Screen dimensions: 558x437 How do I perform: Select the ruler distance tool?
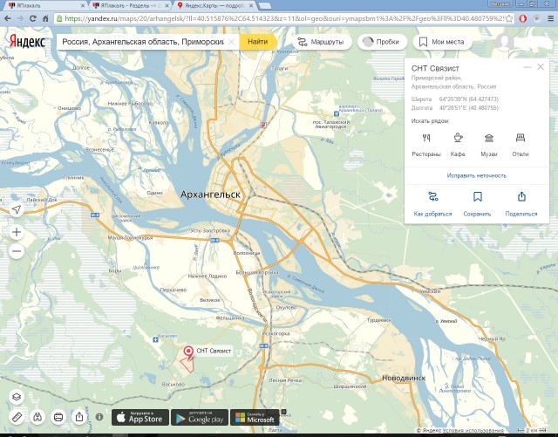[17, 417]
